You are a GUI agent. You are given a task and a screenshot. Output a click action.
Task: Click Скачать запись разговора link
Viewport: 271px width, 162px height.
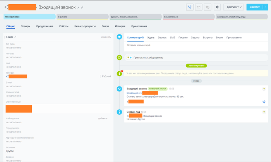[140, 96]
